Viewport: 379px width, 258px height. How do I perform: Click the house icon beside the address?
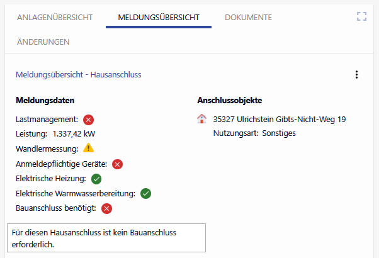pyautogui.click(x=202, y=119)
